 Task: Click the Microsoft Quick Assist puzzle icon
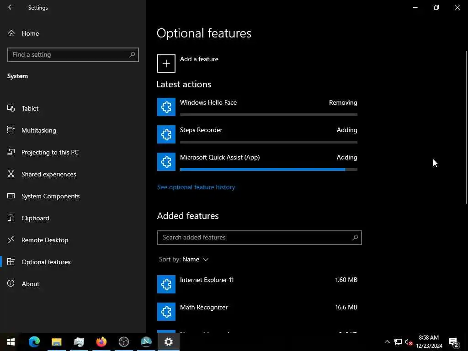click(x=166, y=162)
